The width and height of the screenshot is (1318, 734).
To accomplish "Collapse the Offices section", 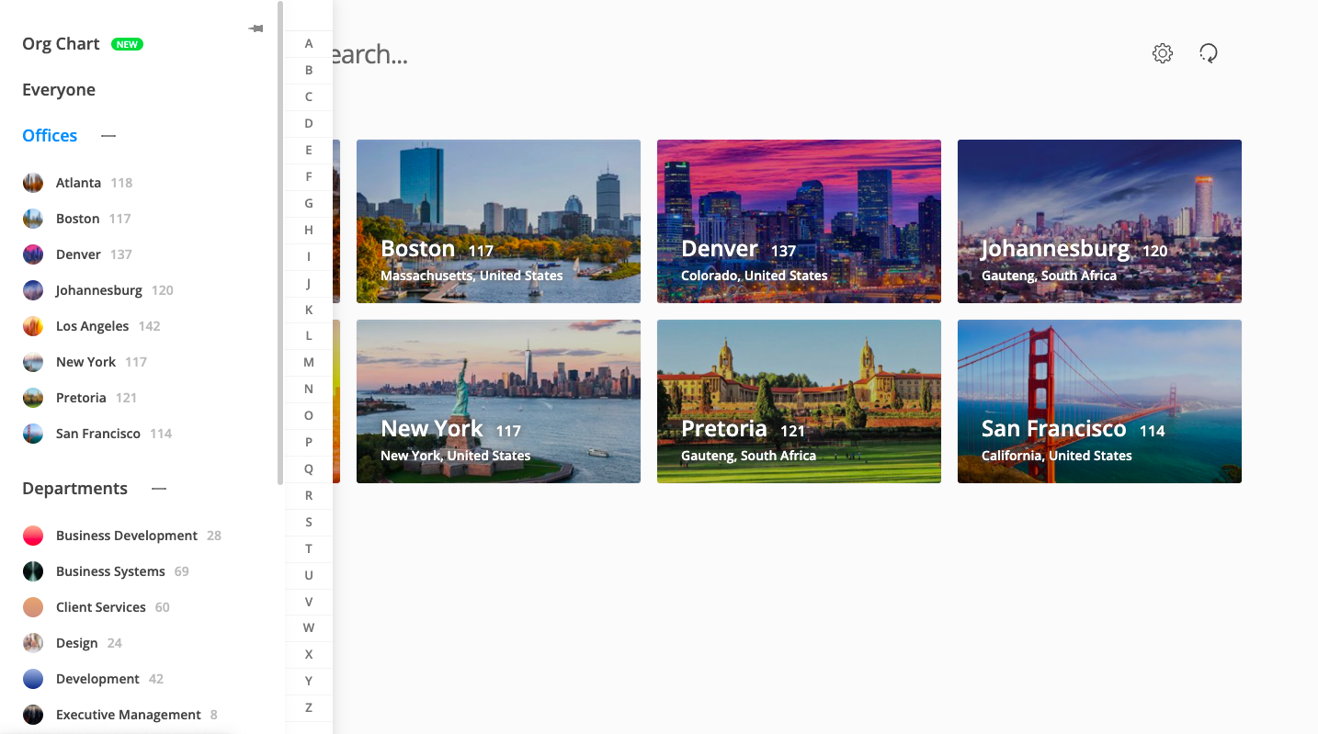I will click(x=108, y=136).
